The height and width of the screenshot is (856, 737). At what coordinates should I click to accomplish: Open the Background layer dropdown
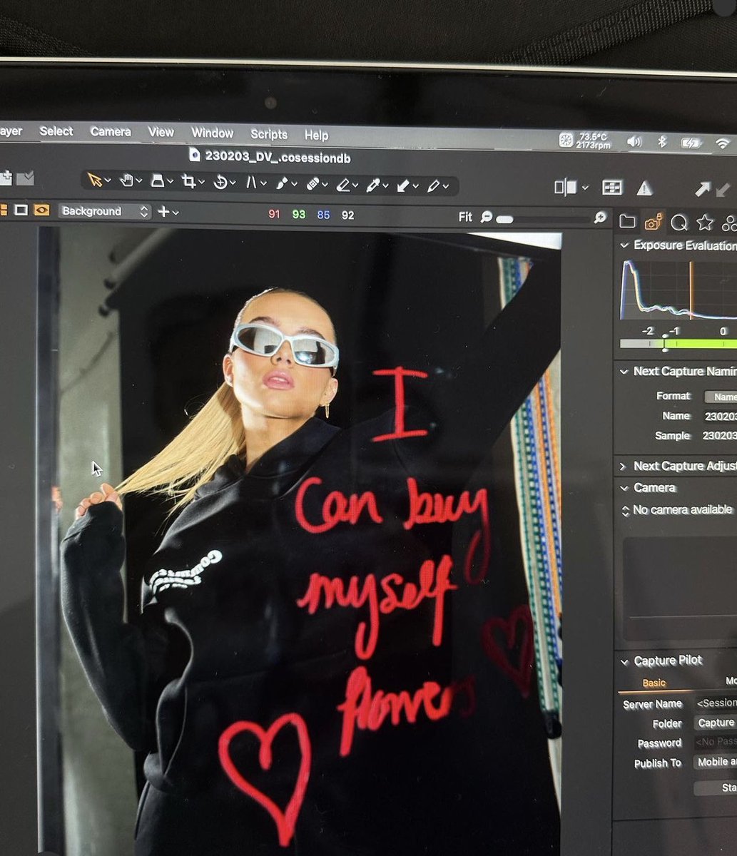[x=105, y=211]
